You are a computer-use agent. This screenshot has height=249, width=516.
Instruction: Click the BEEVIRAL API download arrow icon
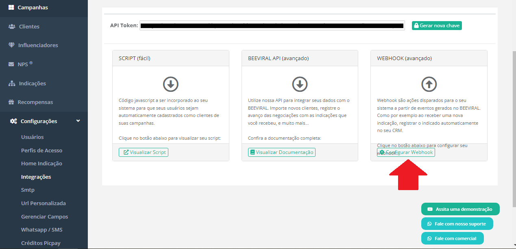pyautogui.click(x=300, y=84)
